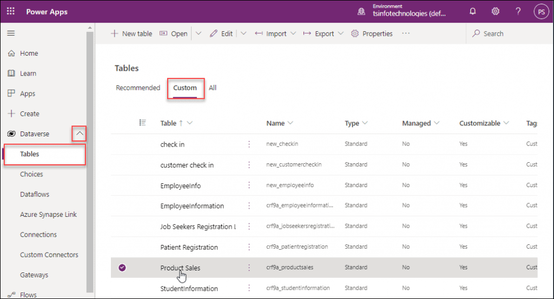Open Create in the sidebar
The image size is (554, 299).
(x=30, y=114)
